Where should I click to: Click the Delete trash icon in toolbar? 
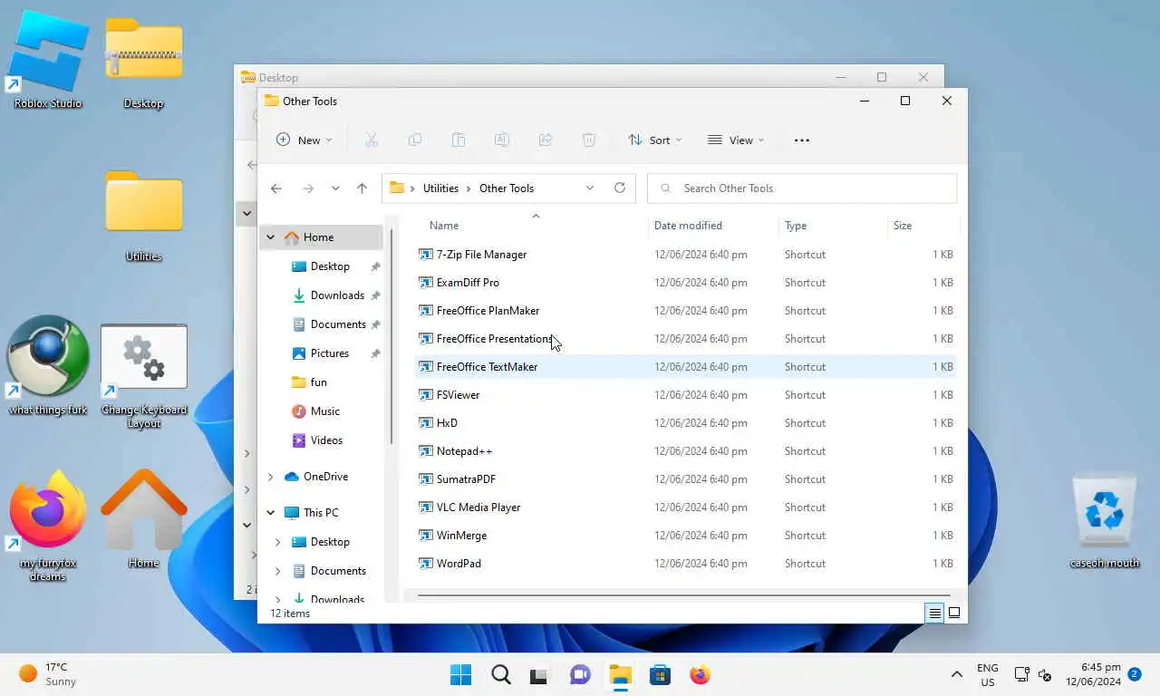(x=588, y=140)
